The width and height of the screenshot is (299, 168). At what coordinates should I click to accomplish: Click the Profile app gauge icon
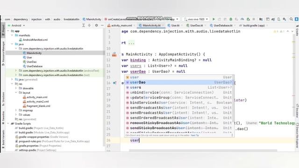pos(242,19)
